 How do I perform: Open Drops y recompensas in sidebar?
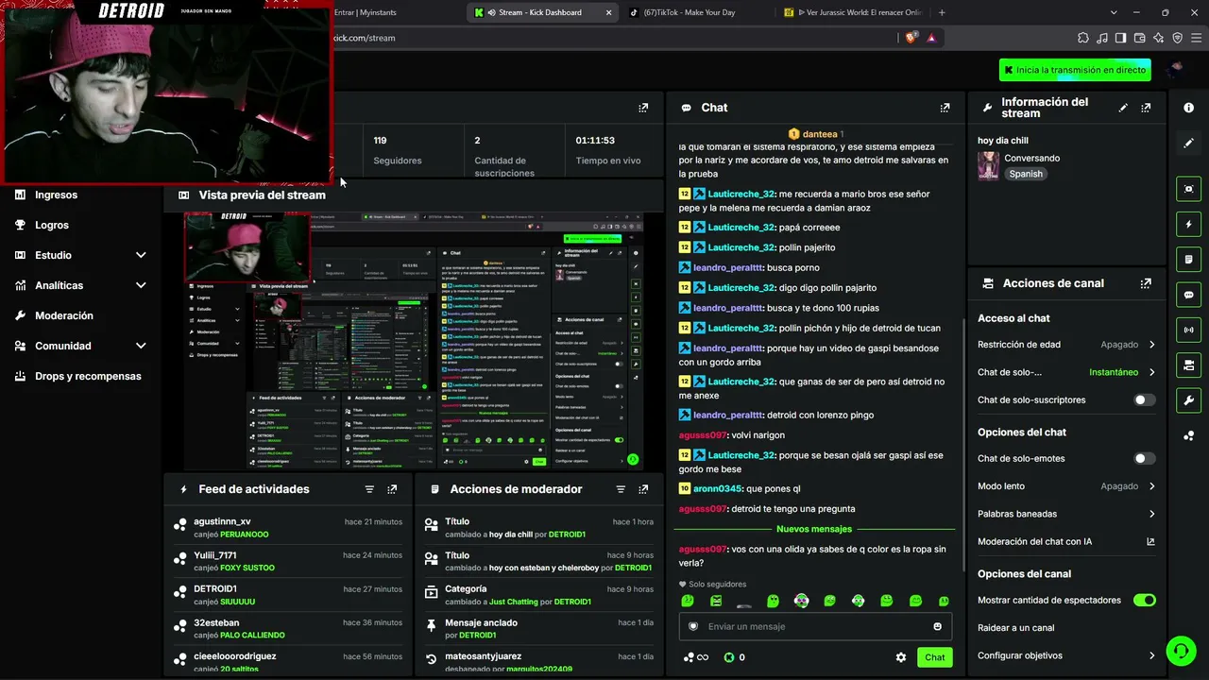tap(88, 376)
